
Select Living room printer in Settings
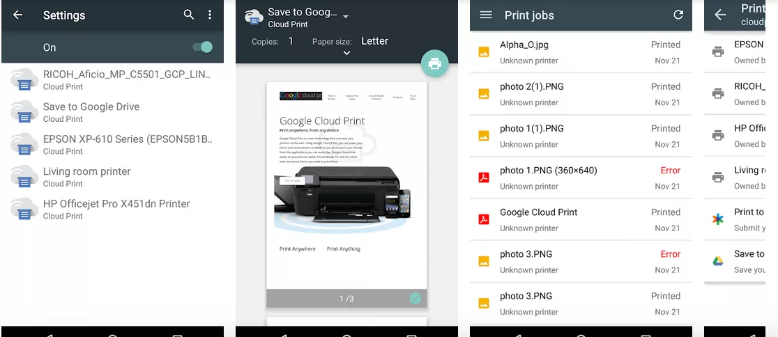pos(112,176)
